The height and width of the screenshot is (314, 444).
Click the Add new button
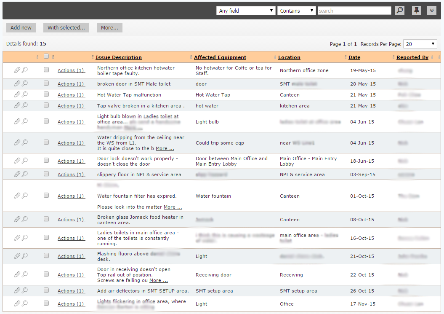pos(21,27)
